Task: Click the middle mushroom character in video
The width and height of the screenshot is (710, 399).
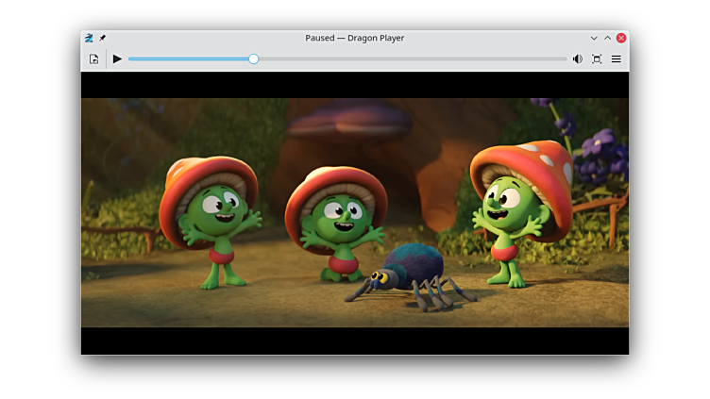Action: coord(338,224)
